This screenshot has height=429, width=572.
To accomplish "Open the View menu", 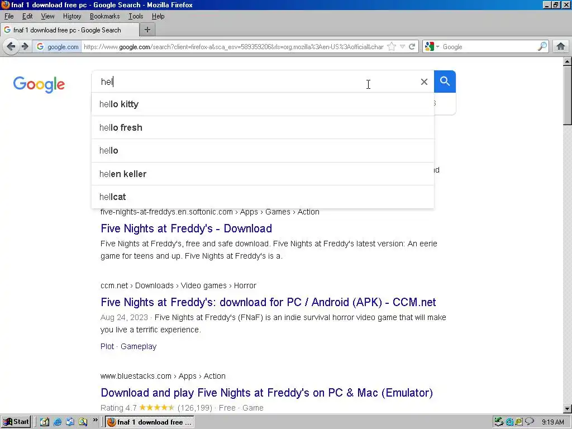I will coord(47,16).
